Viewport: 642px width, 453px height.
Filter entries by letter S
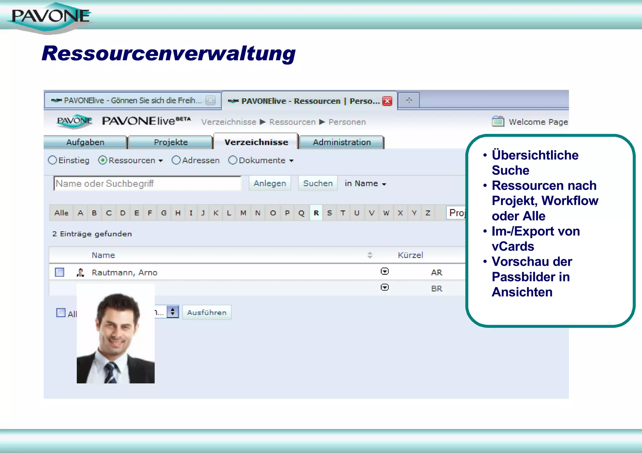point(329,213)
